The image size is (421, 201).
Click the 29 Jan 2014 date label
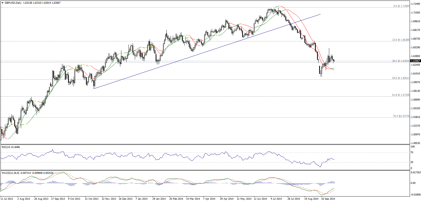click(x=159, y=199)
